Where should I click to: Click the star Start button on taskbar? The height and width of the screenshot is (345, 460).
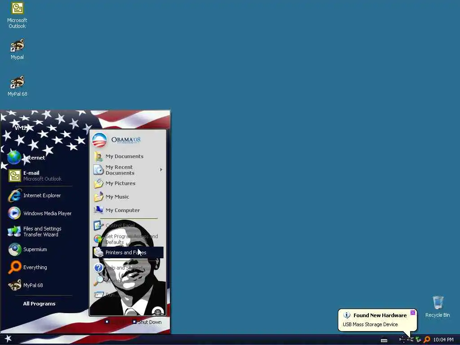click(x=8, y=339)
